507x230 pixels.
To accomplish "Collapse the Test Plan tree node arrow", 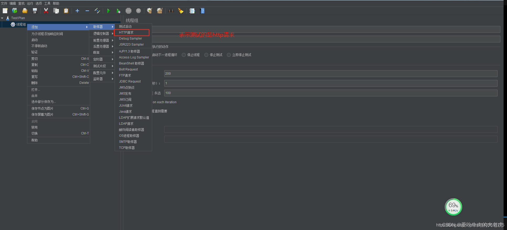I will [2, 18].
